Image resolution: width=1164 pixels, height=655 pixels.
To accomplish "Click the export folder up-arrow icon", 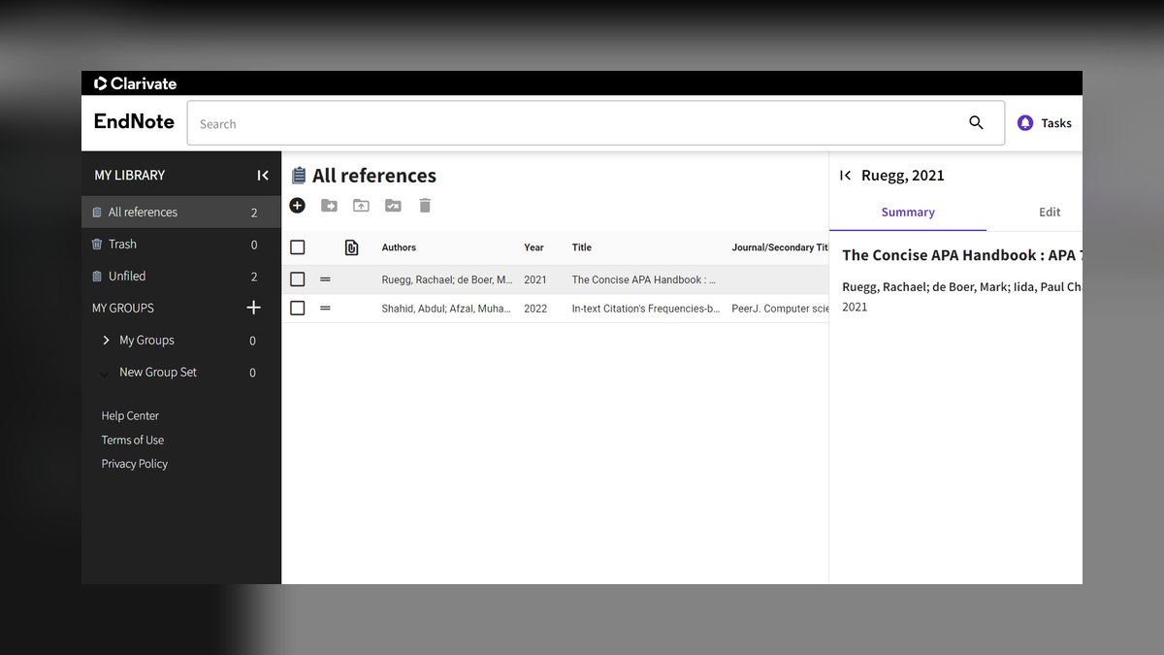I will 361,206.
